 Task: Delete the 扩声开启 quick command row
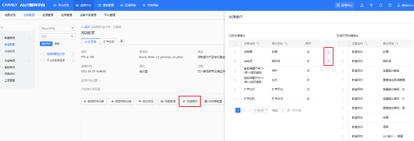[x=308, y=89]
